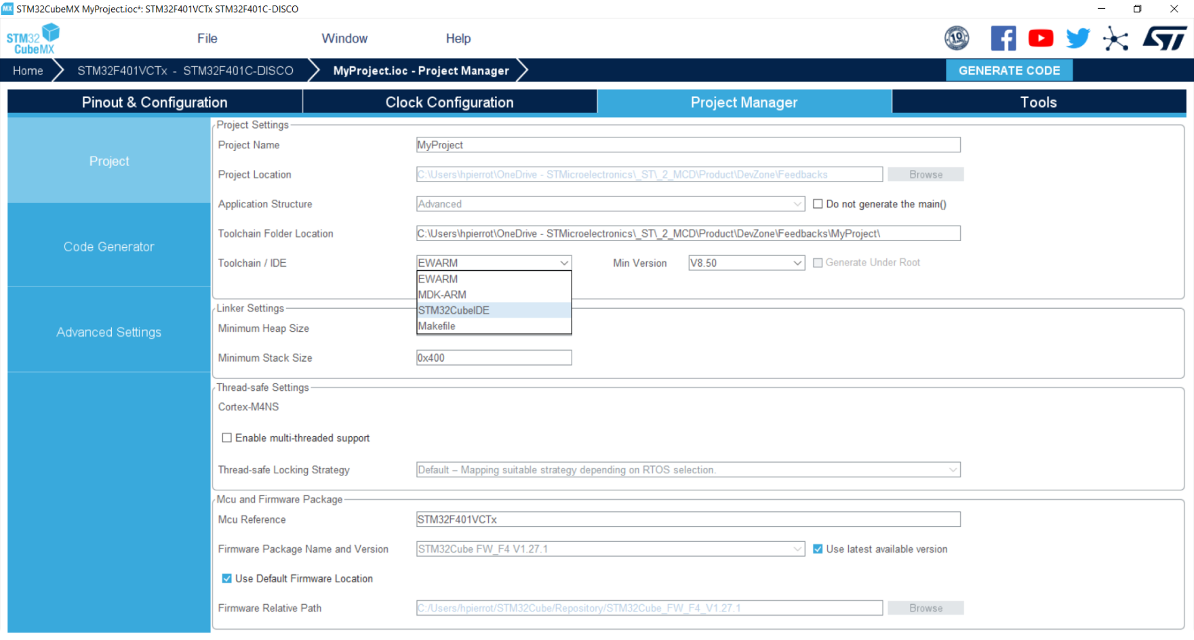Open the Code Generator section

coord(108,247)
